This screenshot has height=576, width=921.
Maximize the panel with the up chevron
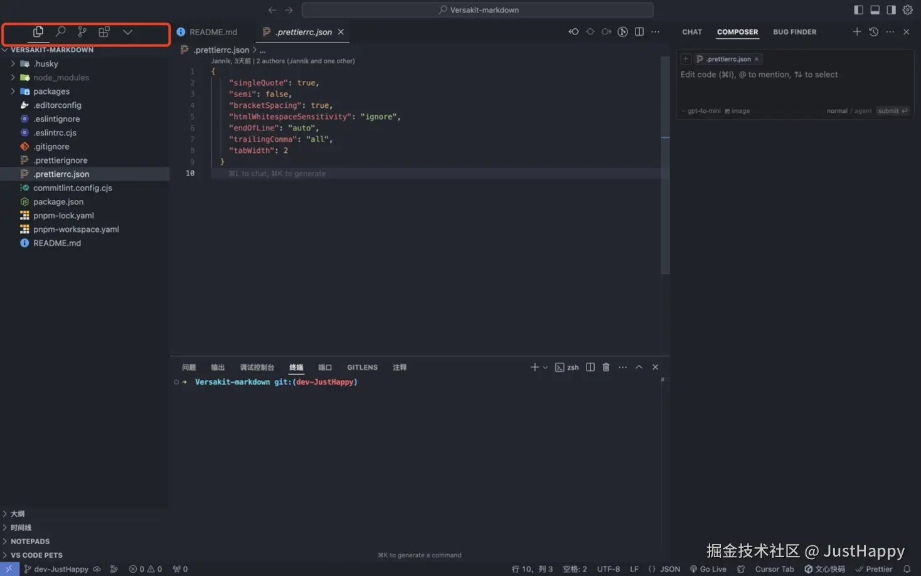click(639, 367)
